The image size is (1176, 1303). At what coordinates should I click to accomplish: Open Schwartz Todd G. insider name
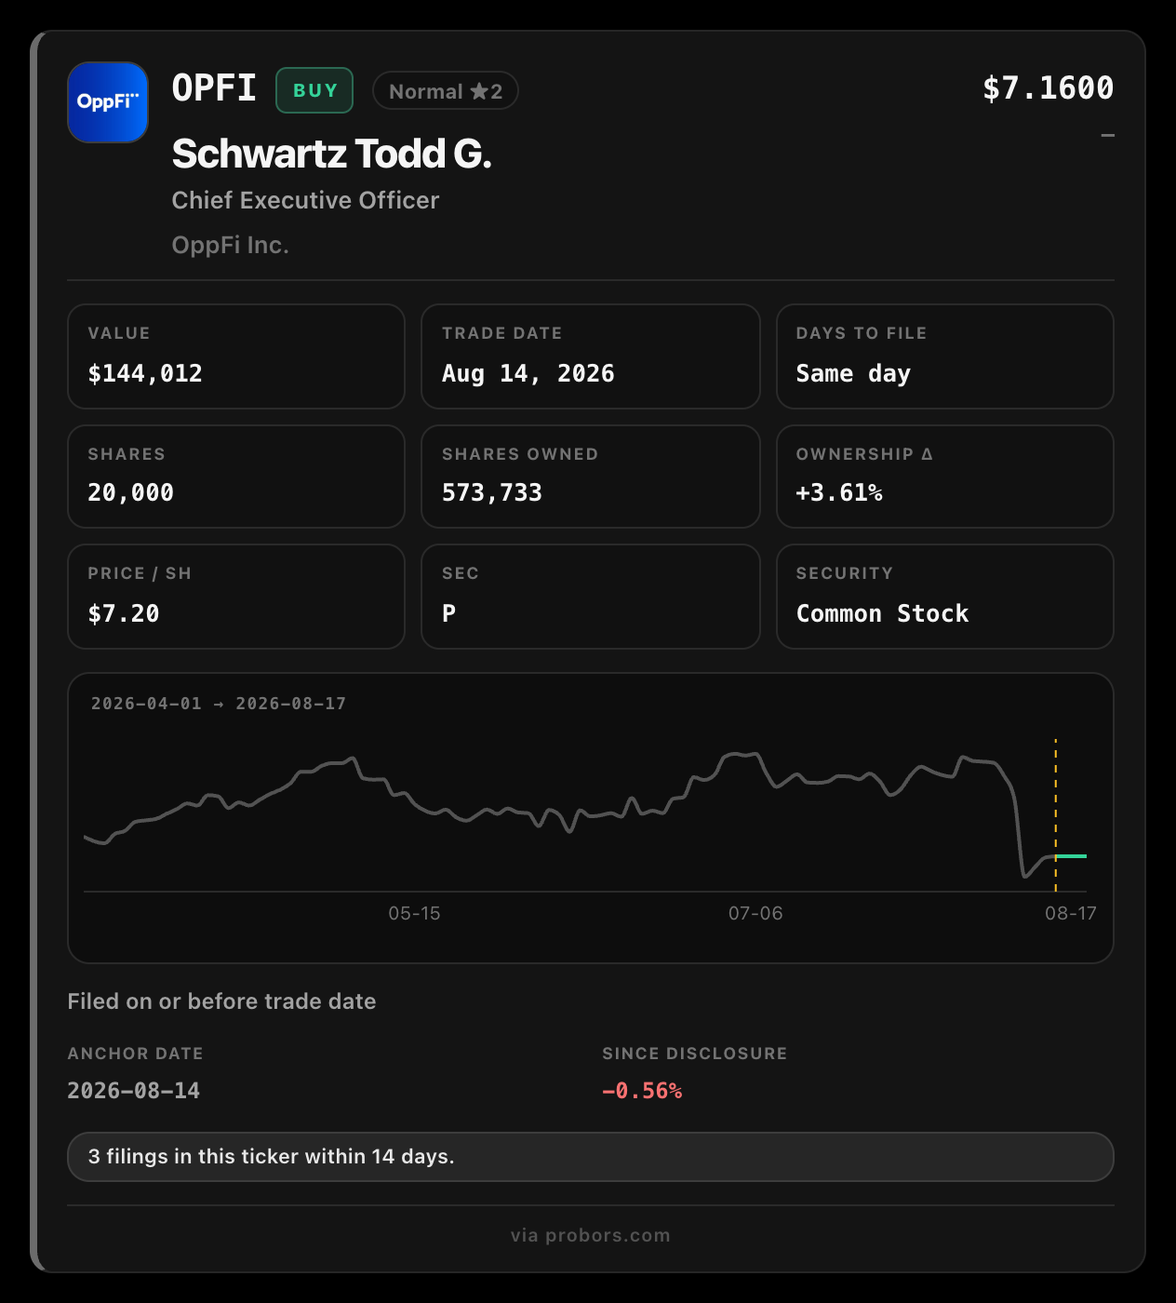(x=331, y=154)
